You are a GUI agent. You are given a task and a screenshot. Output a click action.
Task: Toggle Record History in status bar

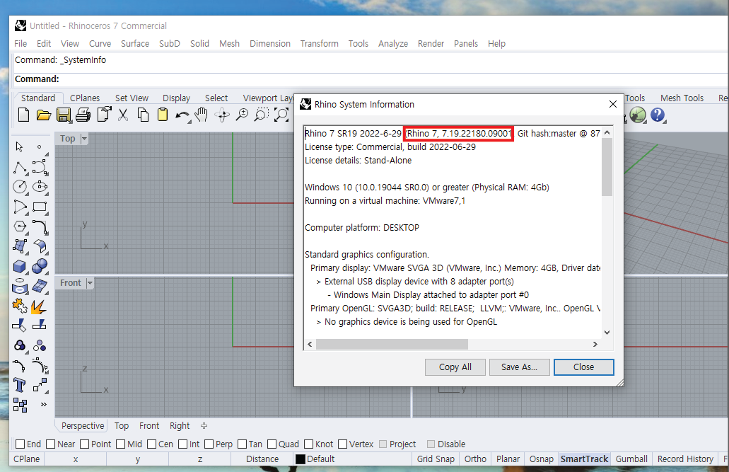(x=685, y=459)
